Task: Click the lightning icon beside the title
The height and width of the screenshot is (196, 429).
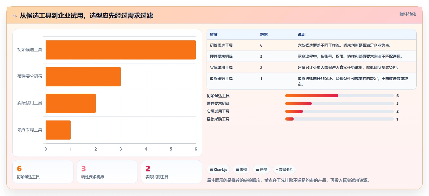Action: pos(15,16)
